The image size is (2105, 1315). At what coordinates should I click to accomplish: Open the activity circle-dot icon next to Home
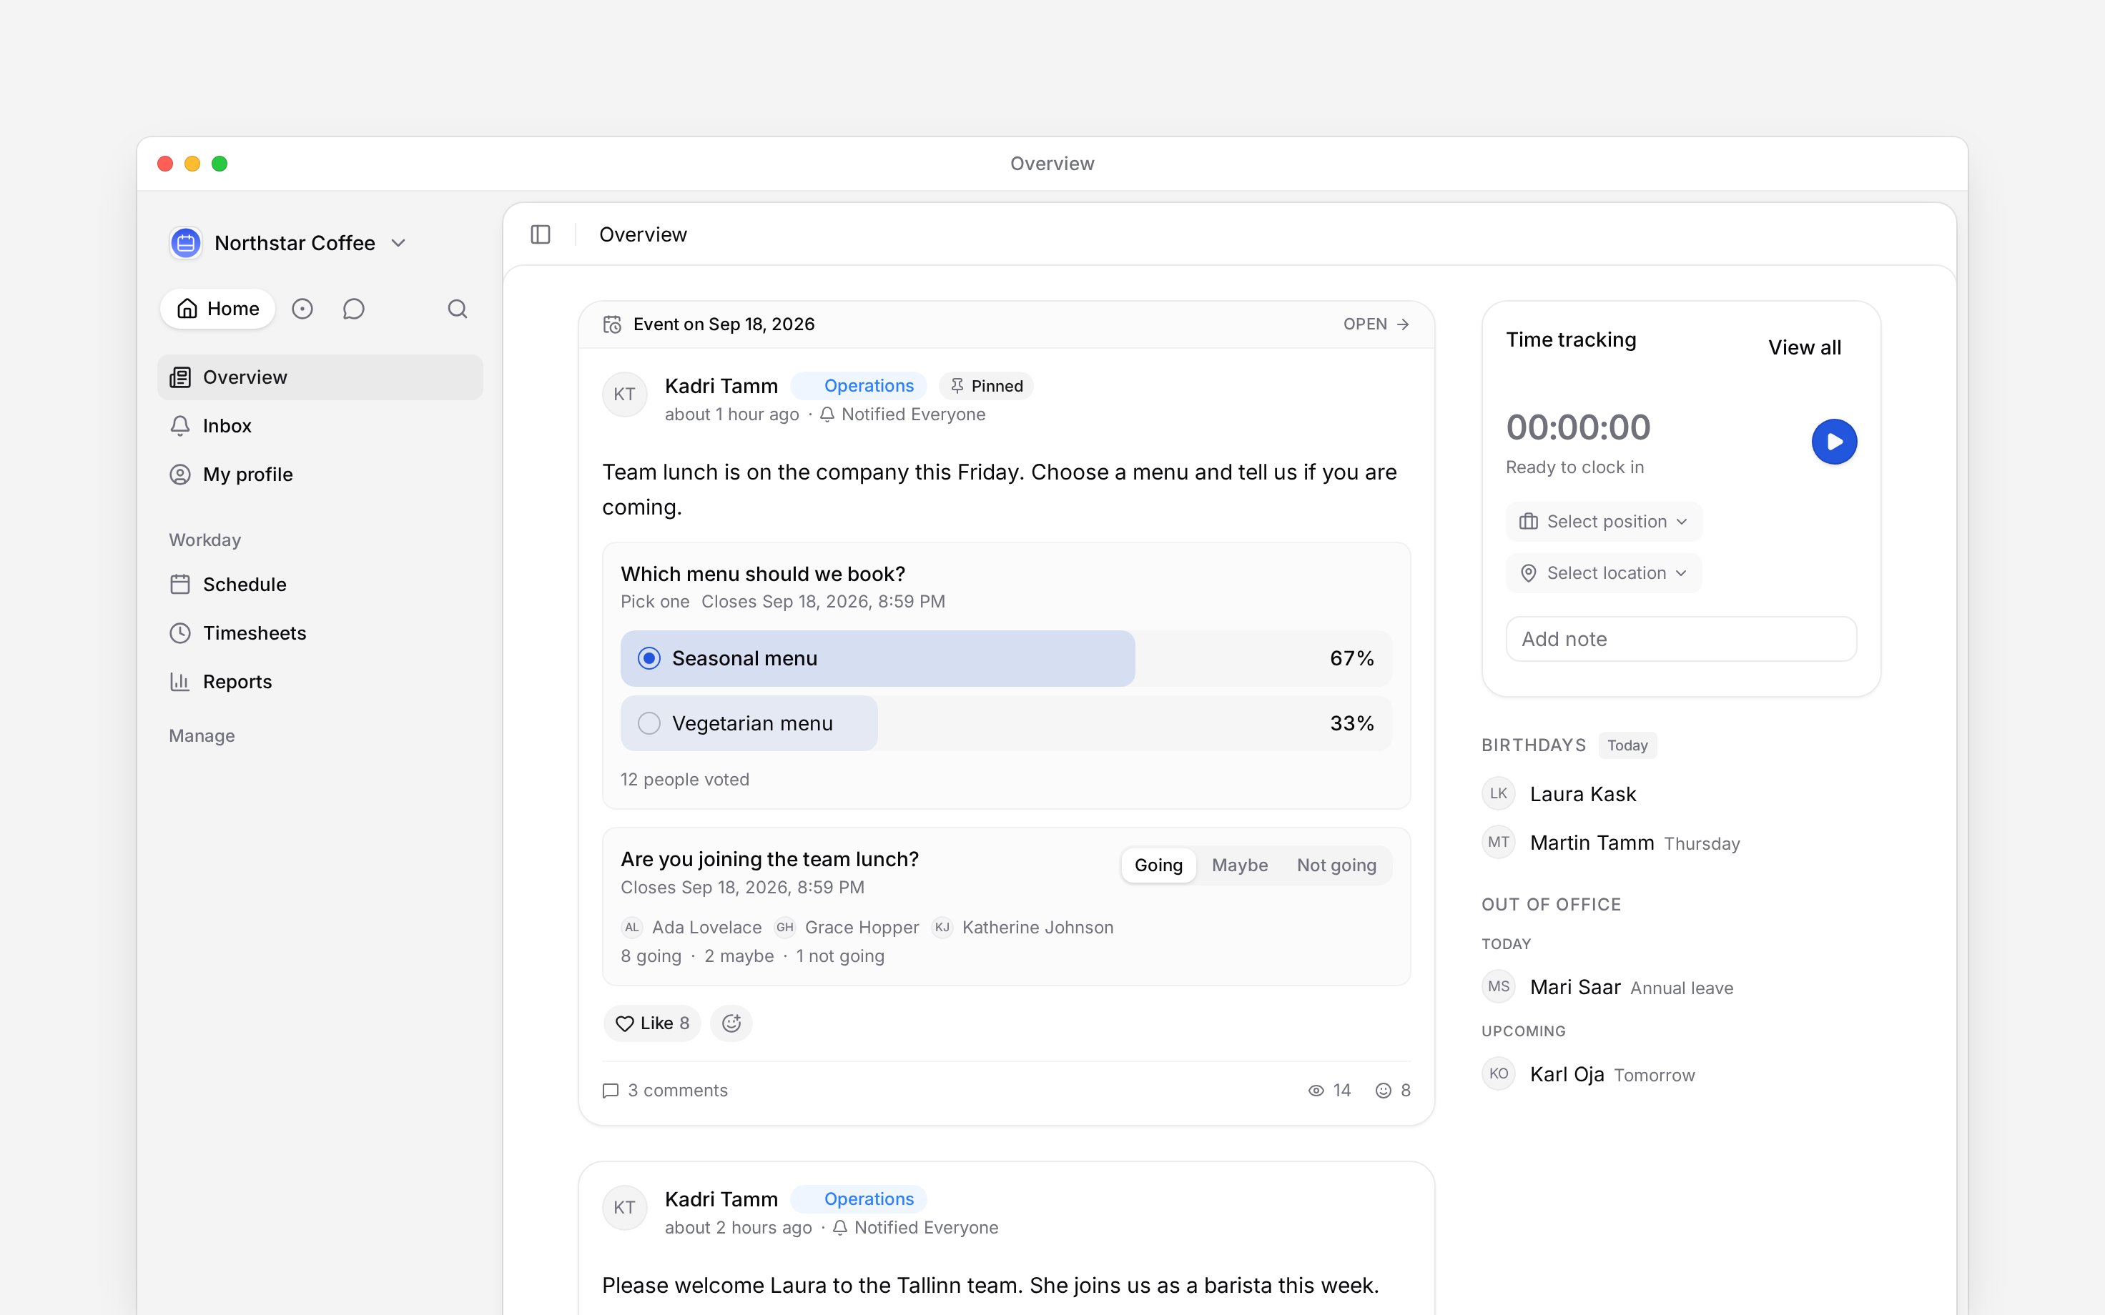click(x=302, y=309)
